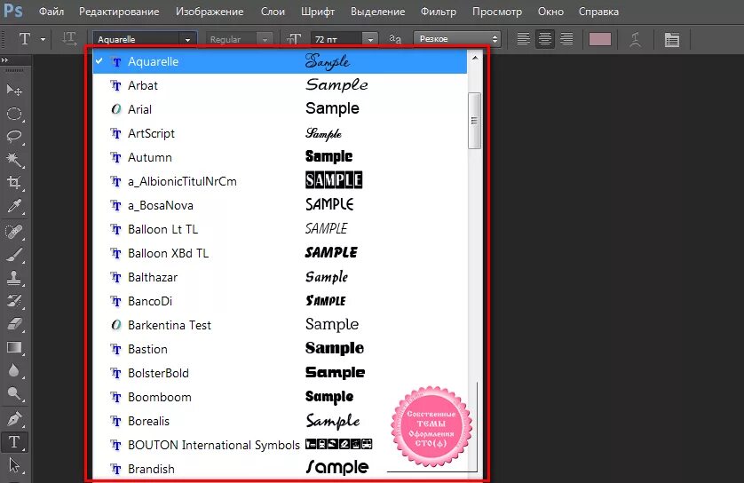Open the anti-aliasing Резкое dropdown
The width and height of the screenshot is (744, 483).
coord(457,39)
